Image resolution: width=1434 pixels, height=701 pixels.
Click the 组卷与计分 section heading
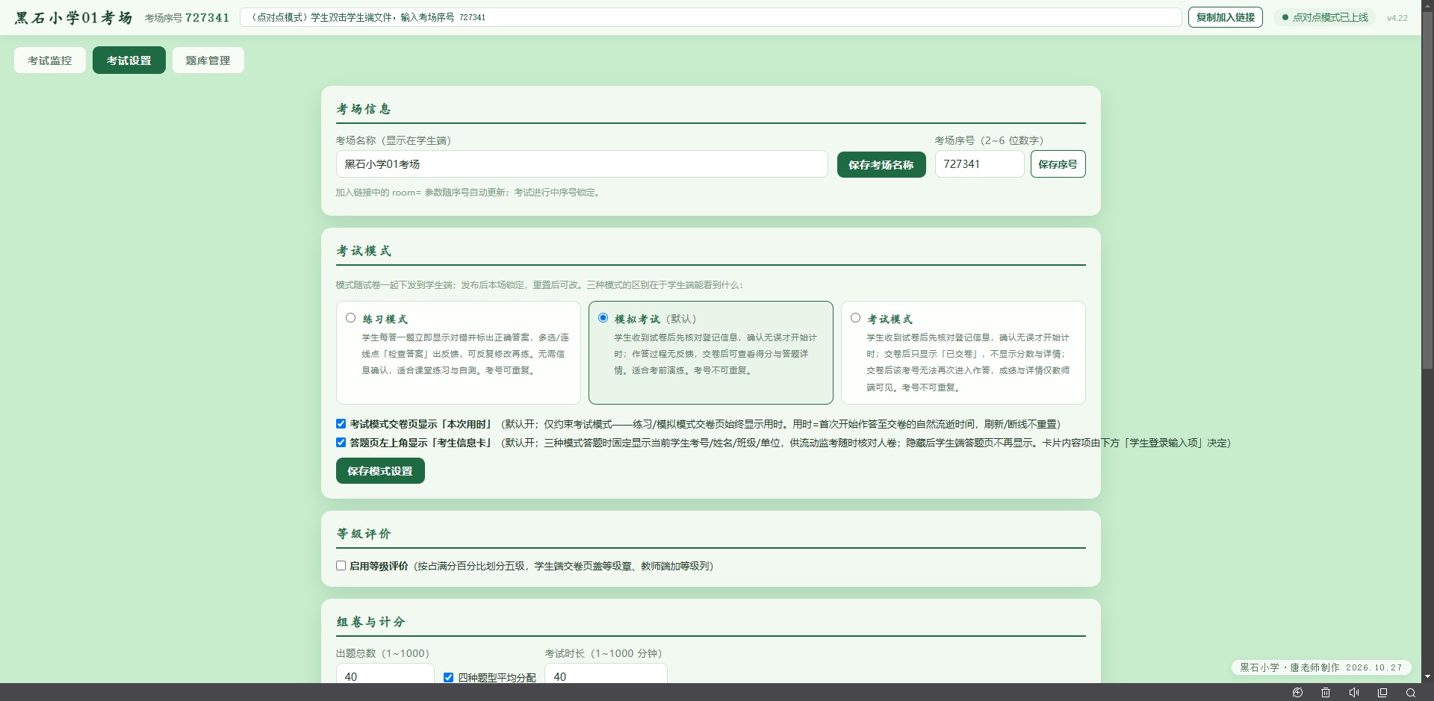(x=370, y=622)
